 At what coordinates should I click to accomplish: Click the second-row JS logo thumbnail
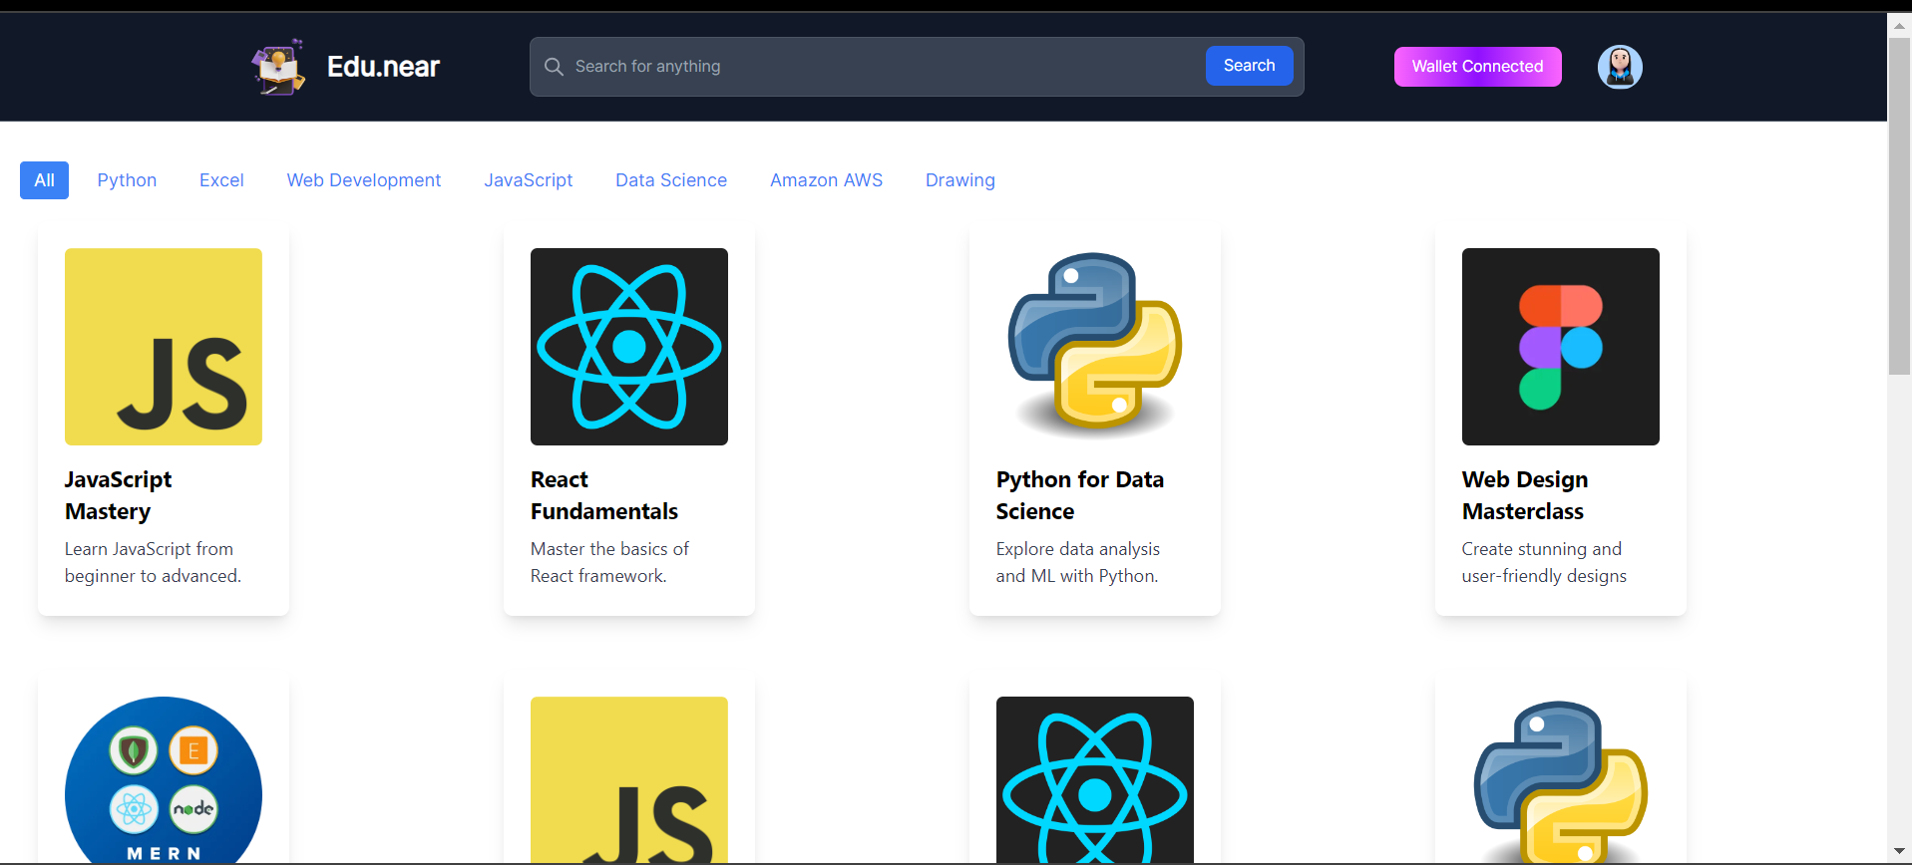pos(629,779)
